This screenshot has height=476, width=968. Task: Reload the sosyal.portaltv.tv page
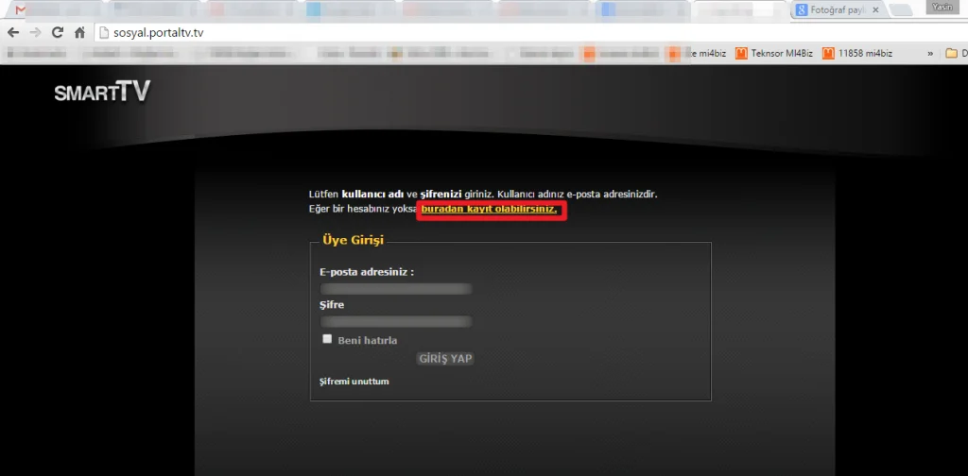[58, 33]
